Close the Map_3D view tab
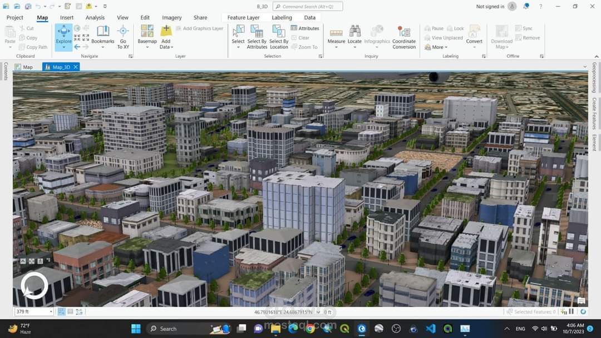 pos(76,67)
